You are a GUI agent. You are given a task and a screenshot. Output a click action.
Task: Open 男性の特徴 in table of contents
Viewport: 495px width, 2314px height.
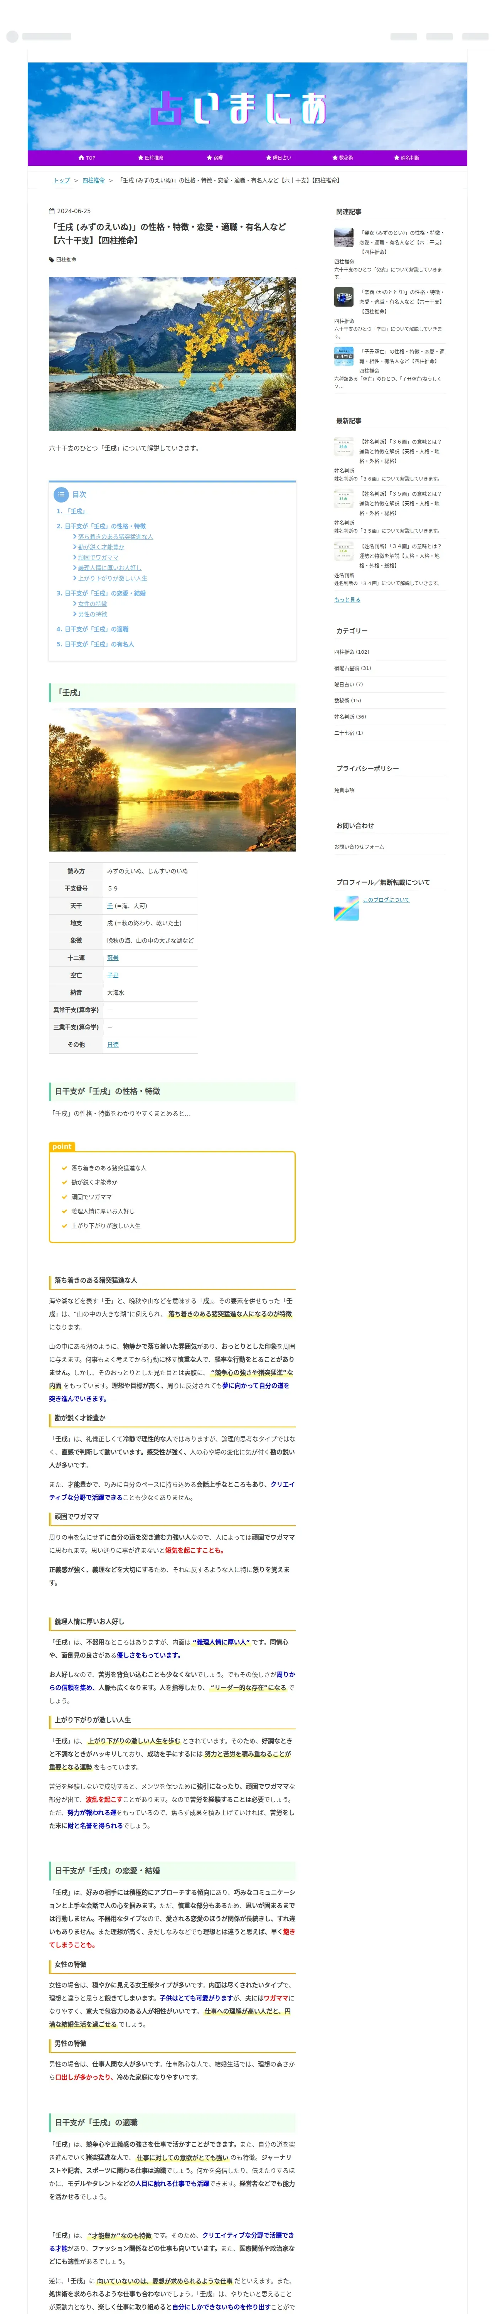point(92,614)
